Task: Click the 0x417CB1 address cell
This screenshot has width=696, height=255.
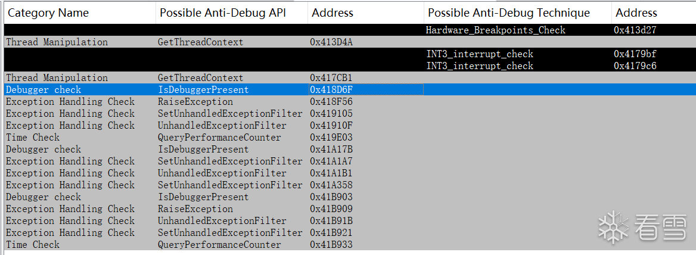Action: click(x=331, y=78)
